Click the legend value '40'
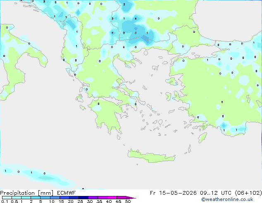The image size is (262, 203). click(x=109, y=201)
